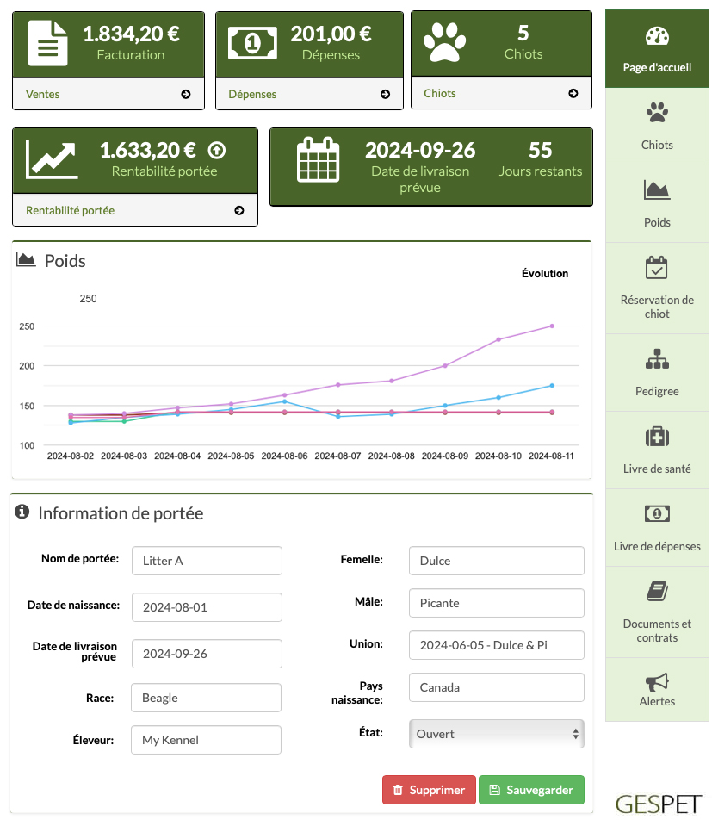The height and width of the screenshot is (826, 712).
Task: Click the Sauvegarder button
Action: pos(531,790)
